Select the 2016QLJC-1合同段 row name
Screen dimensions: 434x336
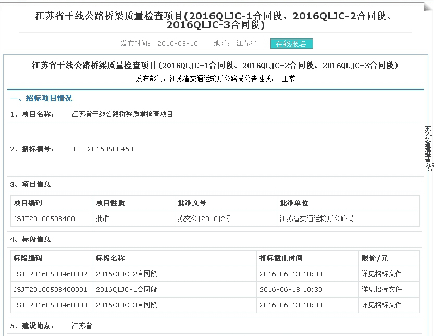click(126, 290)
